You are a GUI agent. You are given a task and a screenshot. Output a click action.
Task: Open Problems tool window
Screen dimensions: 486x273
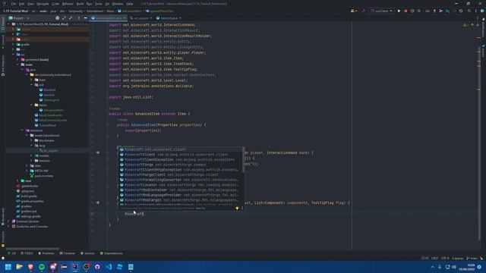point(46,253)
